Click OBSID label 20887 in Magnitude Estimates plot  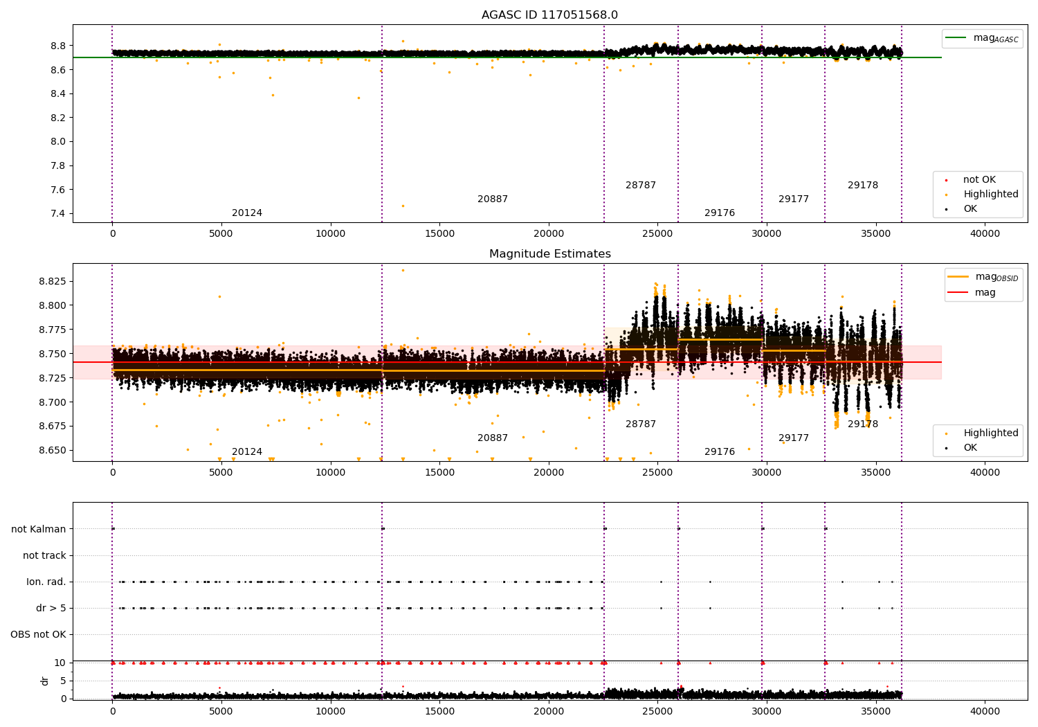(493, 438)
